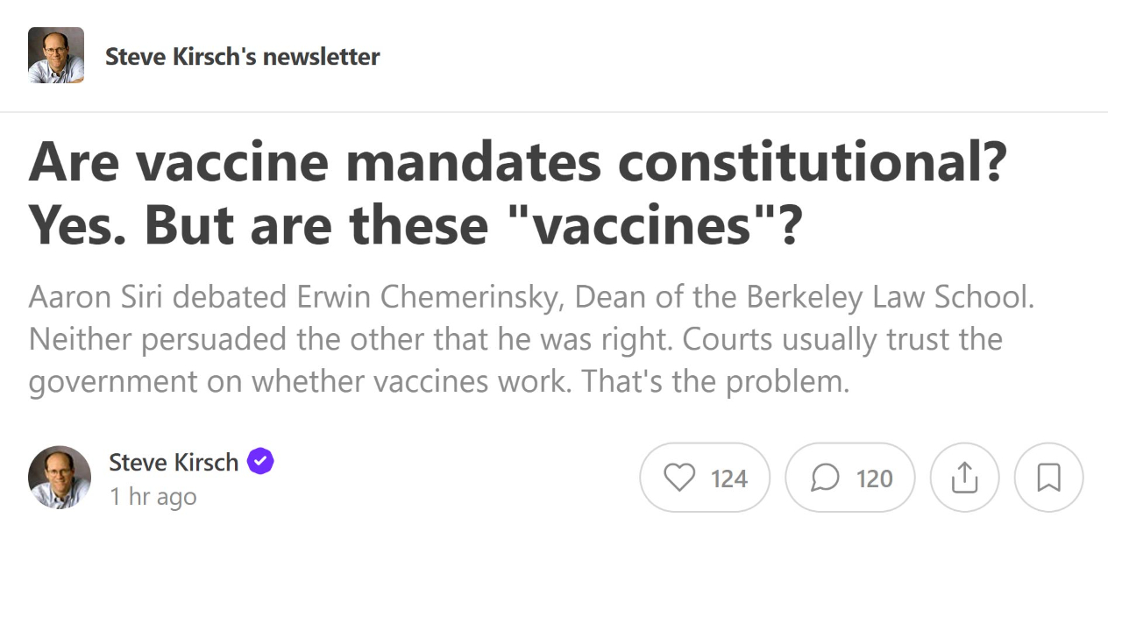Click Steve Kirsch author avatar
1122x631 pixels.
point(60,478)
